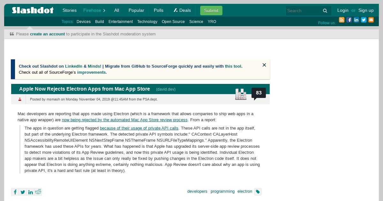Open 'because of their usage of private API calls' link
The width and height of the screenshot is (383, 201).
pos(139,128)
